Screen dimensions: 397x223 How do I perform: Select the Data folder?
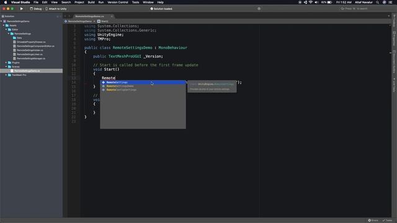(17, 38)
